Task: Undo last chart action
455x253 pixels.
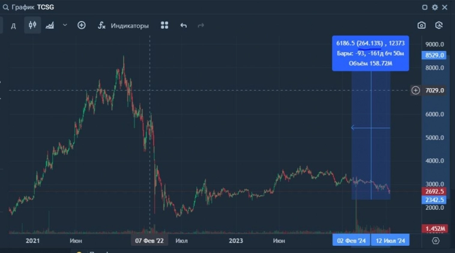Action: coord(184,26)
